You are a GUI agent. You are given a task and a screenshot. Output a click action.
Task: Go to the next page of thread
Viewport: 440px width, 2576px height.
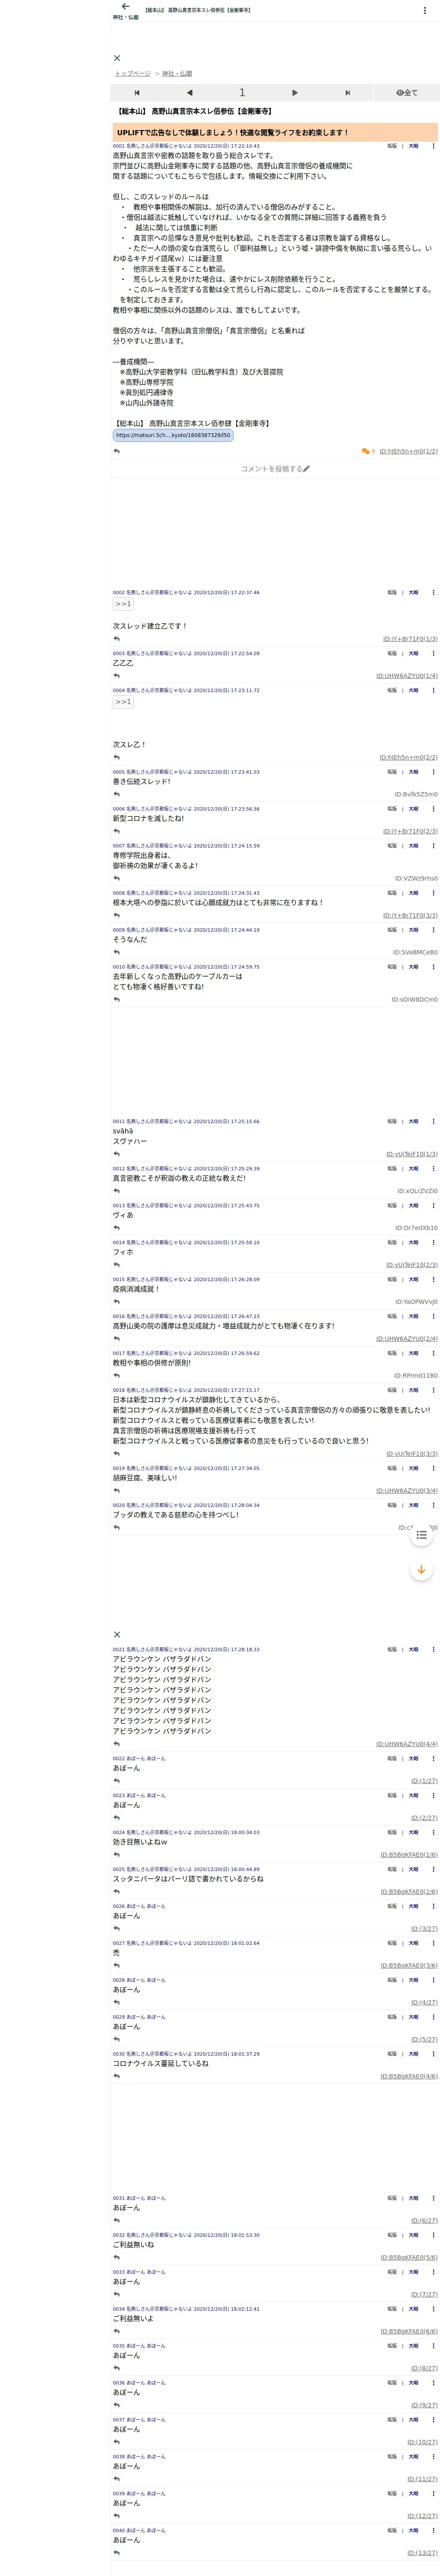point(295,93)
